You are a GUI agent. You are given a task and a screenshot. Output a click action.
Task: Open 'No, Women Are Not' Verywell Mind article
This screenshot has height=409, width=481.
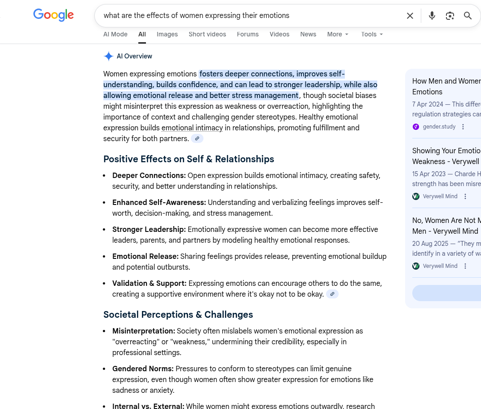pos(446,226)
